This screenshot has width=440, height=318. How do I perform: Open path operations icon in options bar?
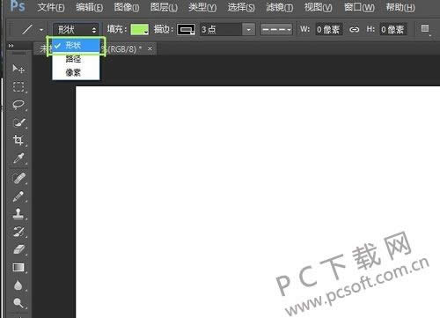click(x=425, y=29)
